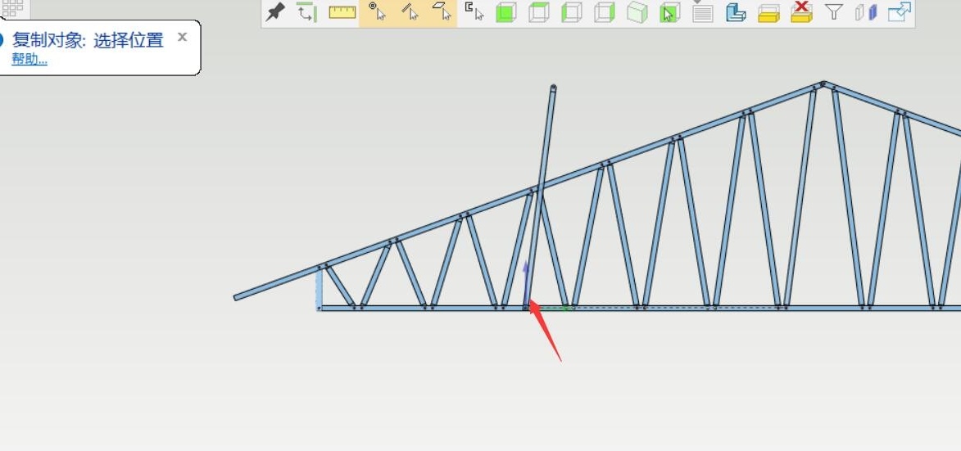Image resolution: width=961 pixels, height=451 pixels.
Task: Close the 复制对象 prompt tooltip
Action: (x=182, y=37)
